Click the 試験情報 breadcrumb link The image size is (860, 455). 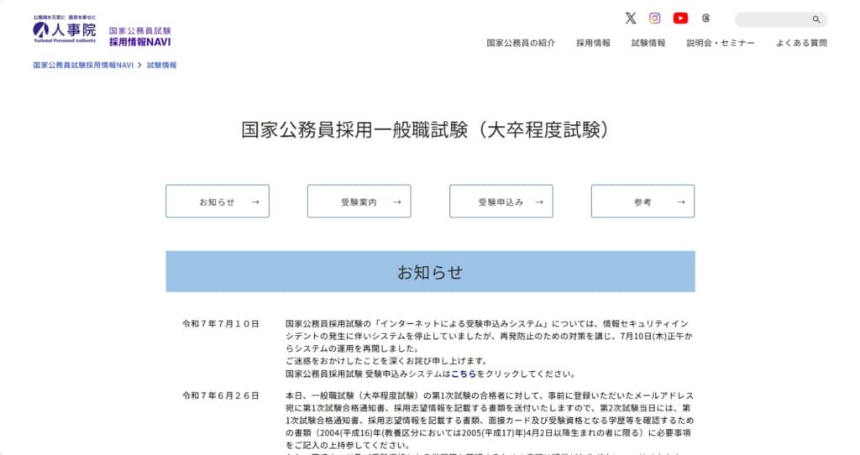161,65
